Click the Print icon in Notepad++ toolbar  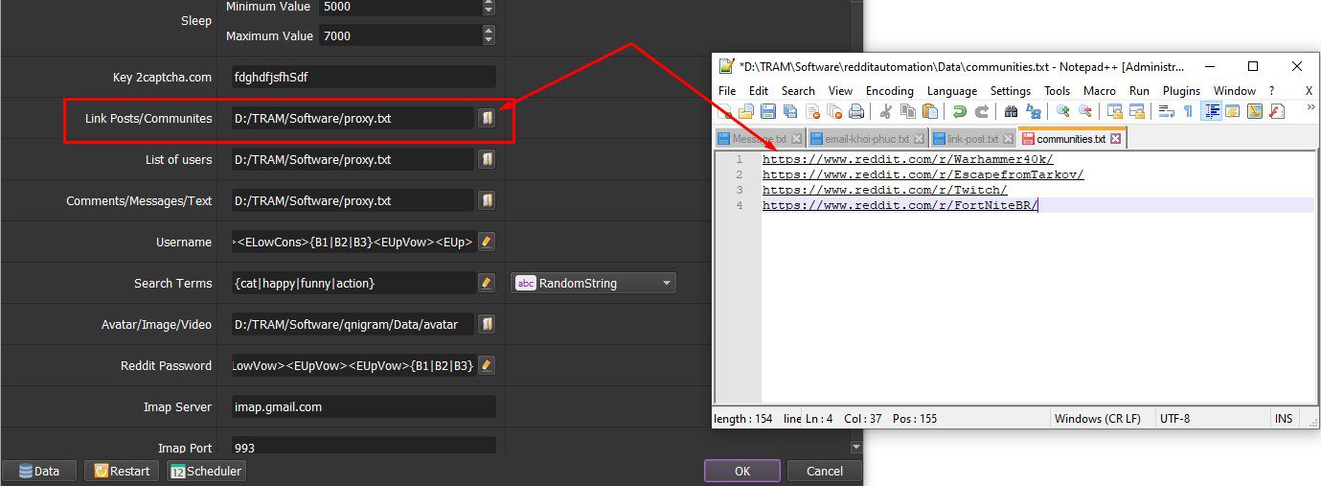pyautogui.click(x=856, y=112)
